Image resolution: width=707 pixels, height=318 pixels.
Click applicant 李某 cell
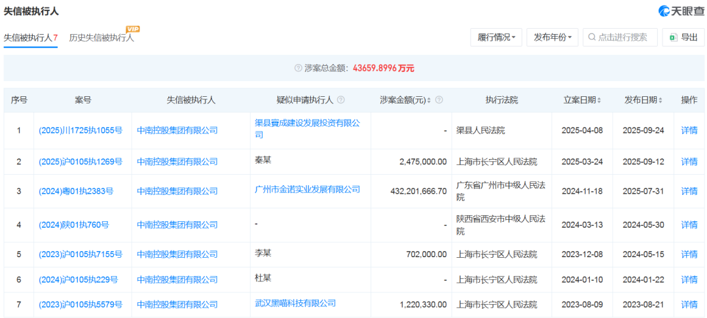pos(263,252)
